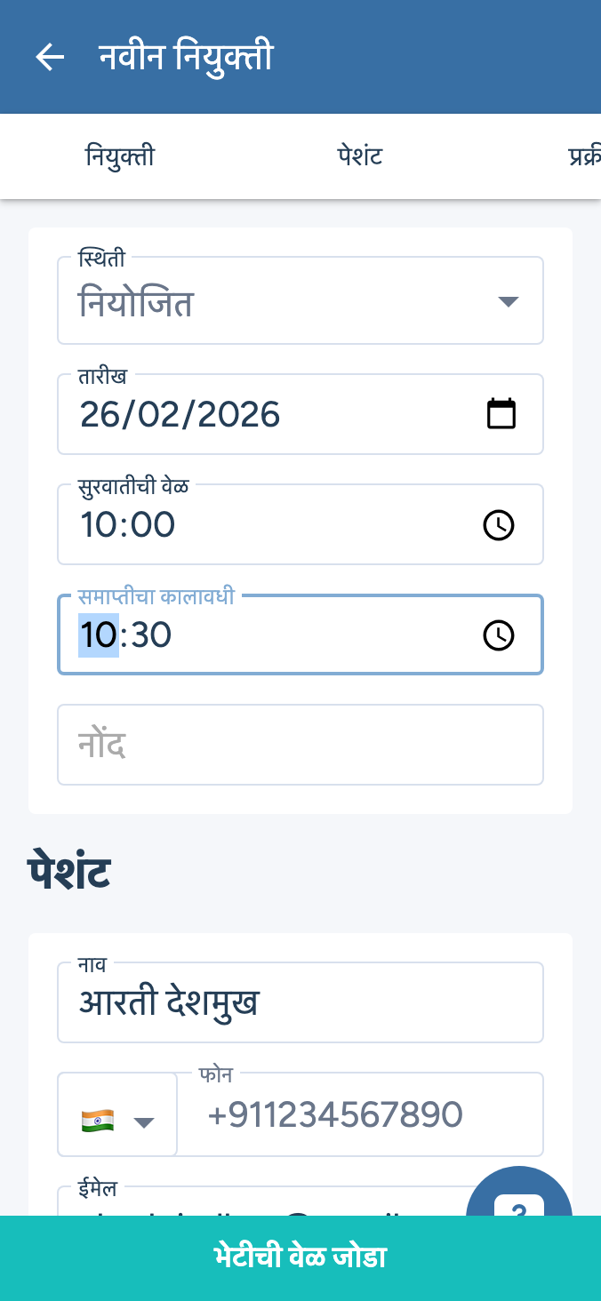Select the start time 10:00 value
The width and height of the screenshot is (601, 1301).
pyautogui.click(x=128, y=525)
